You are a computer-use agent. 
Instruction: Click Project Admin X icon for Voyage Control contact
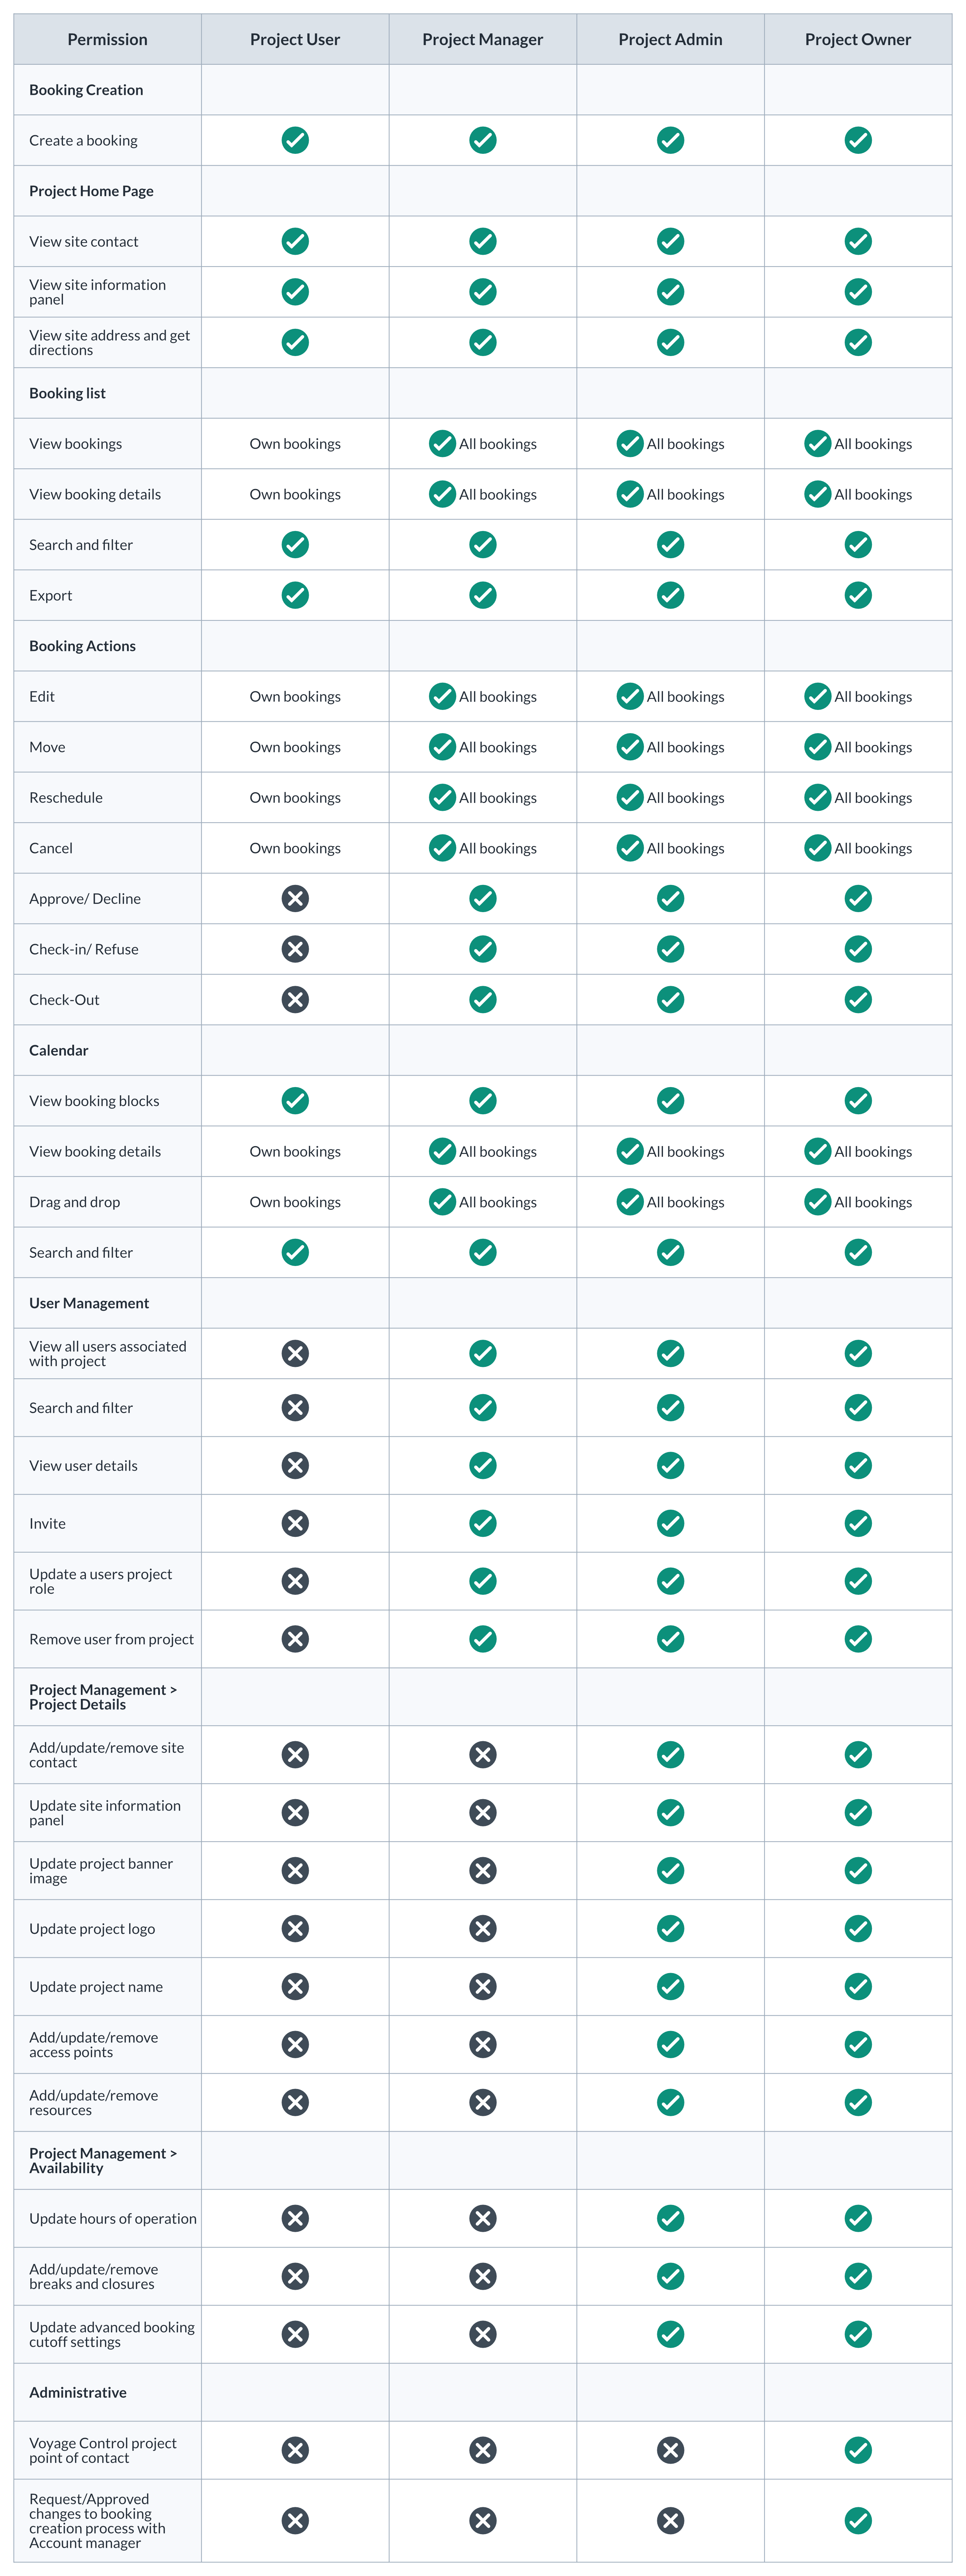[670, 2449]
